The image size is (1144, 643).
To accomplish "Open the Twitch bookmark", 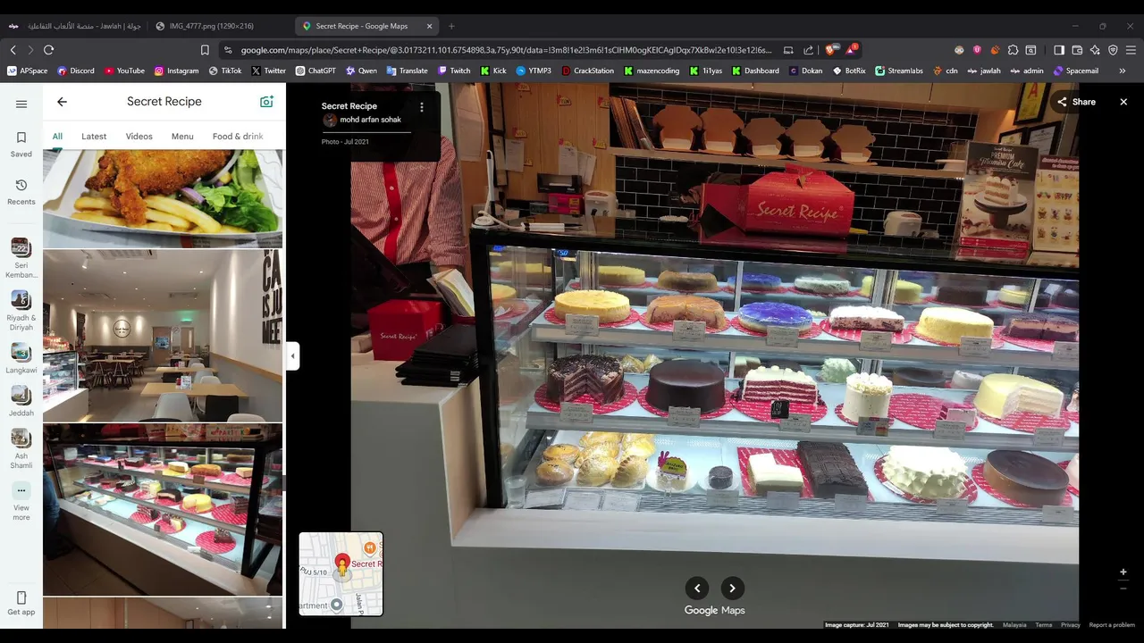I will point(454,71).
